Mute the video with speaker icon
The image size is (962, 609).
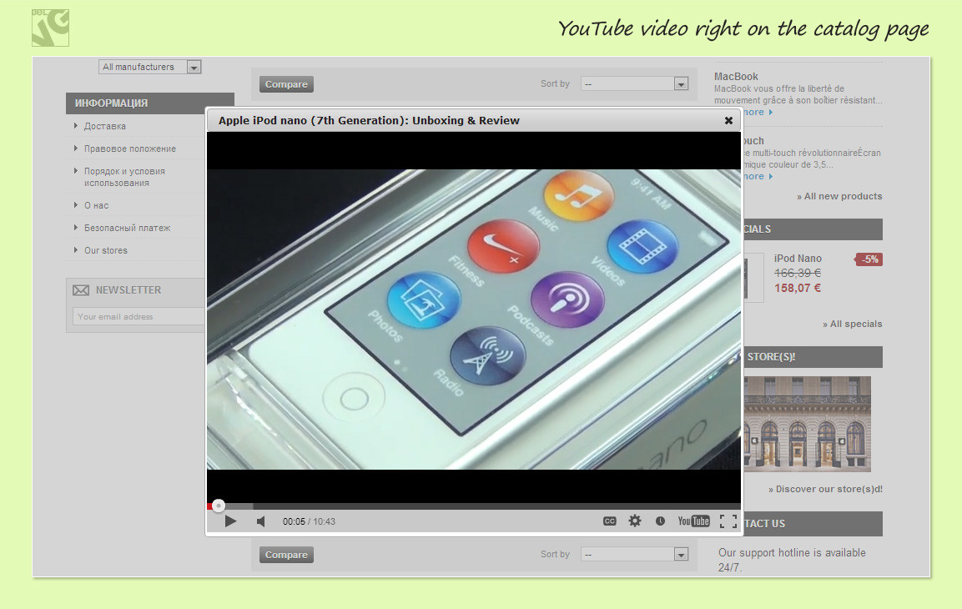[x=260, y=521]
